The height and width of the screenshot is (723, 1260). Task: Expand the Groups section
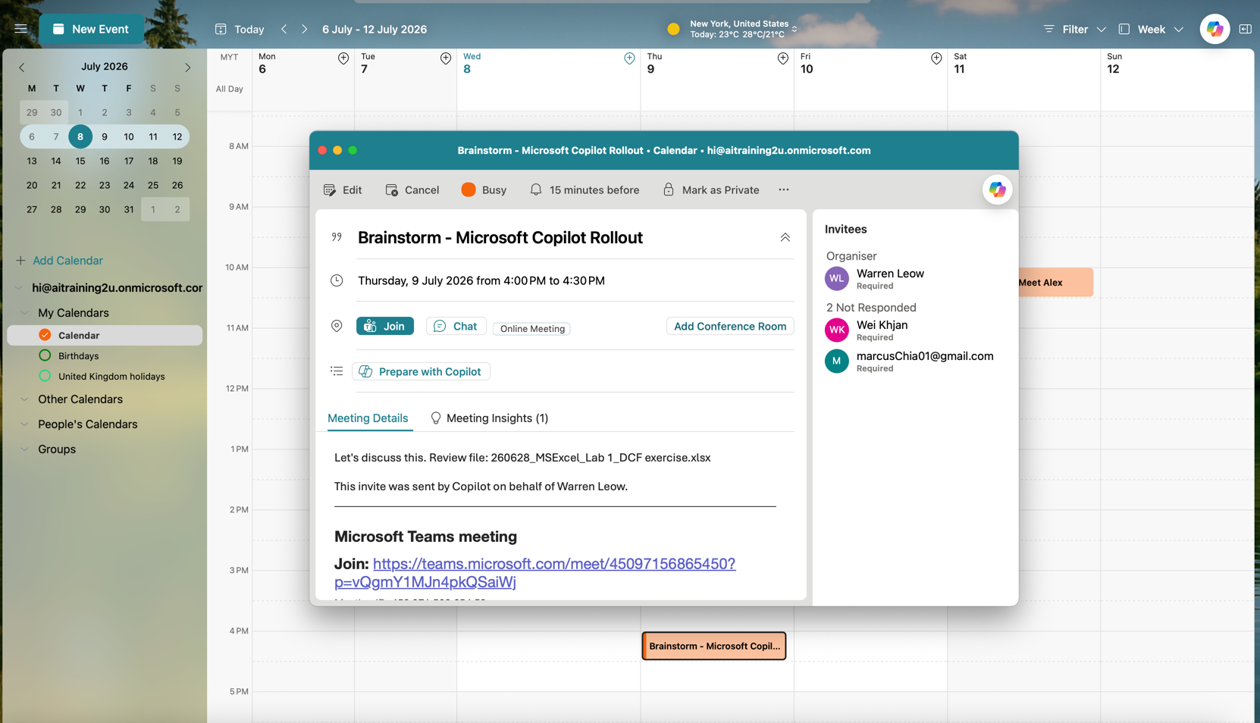(24, 449)
